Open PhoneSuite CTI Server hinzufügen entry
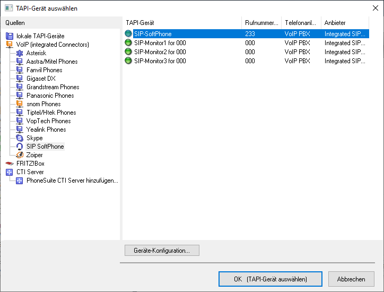384x292 pixels. click(x=72, y=181)
